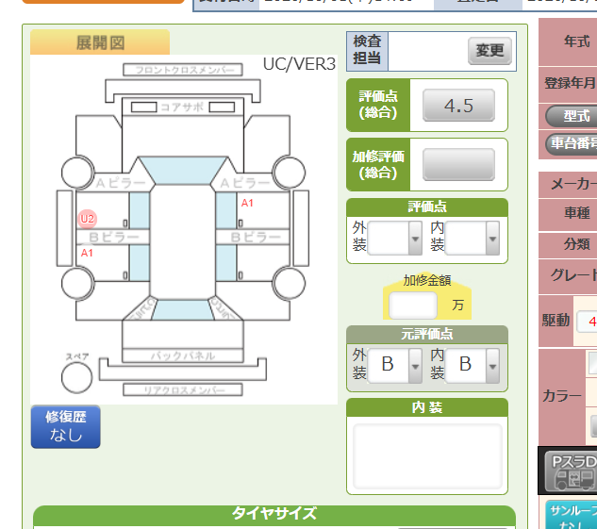Click the 加修金額 input field
Screen dimensions: 597x529
coord(413,306)
